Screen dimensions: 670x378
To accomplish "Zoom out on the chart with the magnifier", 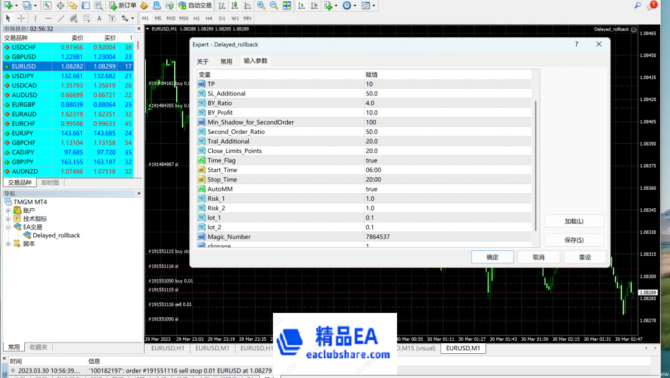I will [274, 6].
